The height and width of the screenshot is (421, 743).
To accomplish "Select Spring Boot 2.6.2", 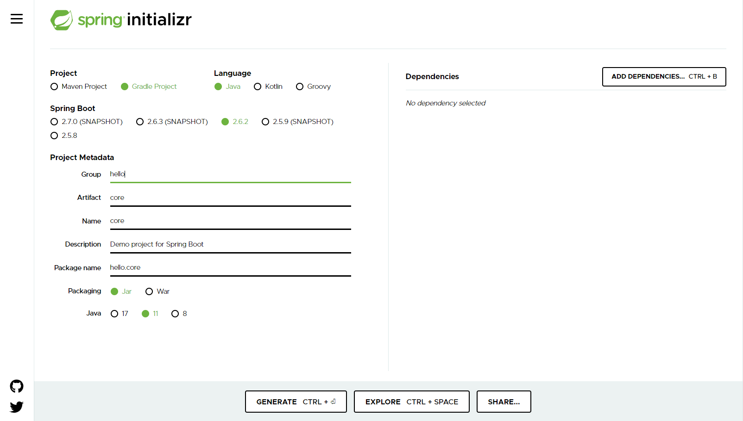I will click(x=235, y=122).
